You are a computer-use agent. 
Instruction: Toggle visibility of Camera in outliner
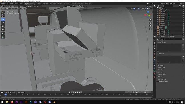[x=183, y=27]
